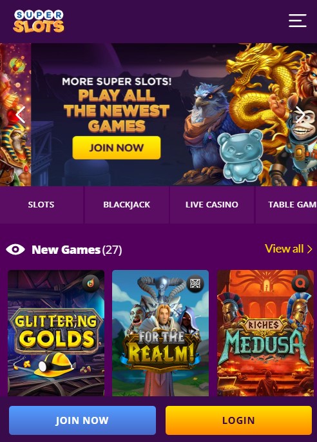Open the Table Games tab

[286, 205]
